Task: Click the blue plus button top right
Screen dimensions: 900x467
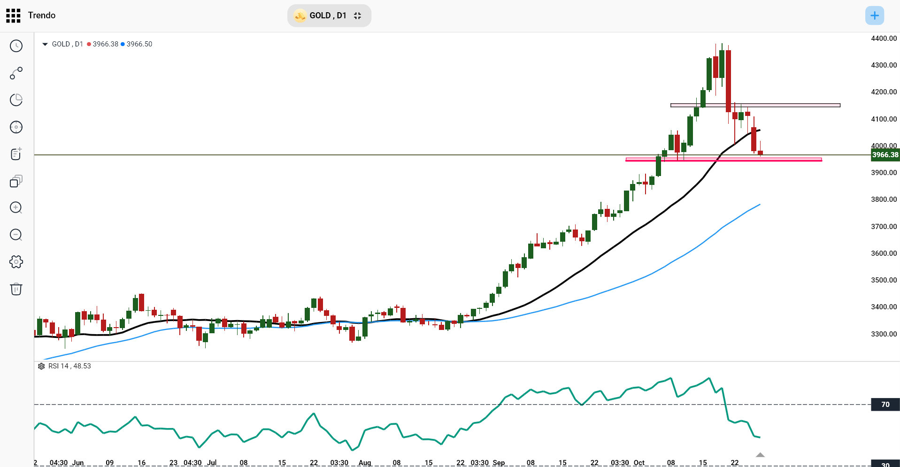Action: 874,15
